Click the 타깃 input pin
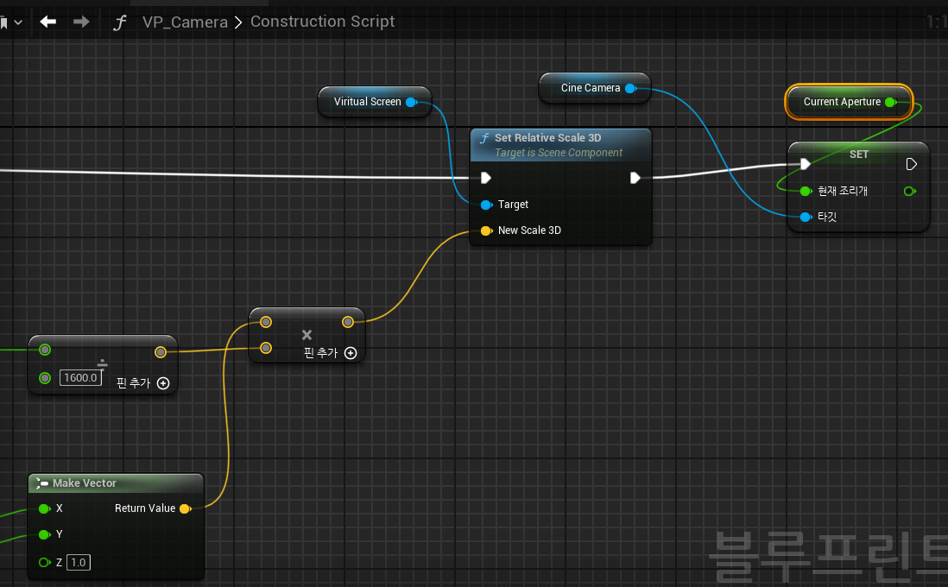This screenshot has width=948, height=587. [806, 217]
